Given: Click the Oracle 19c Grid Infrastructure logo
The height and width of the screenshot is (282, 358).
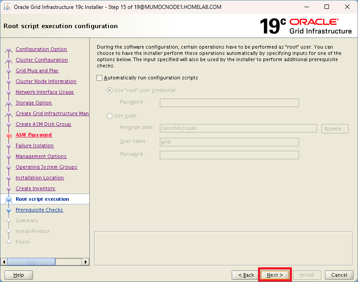Looking at the screenshot, I should click(x=306, y=26).
